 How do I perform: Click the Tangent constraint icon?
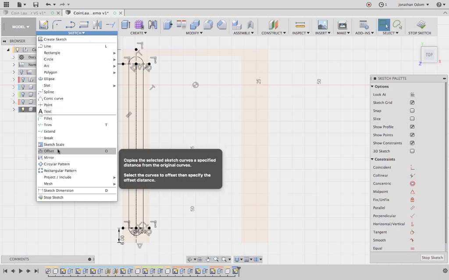[412, 232]
